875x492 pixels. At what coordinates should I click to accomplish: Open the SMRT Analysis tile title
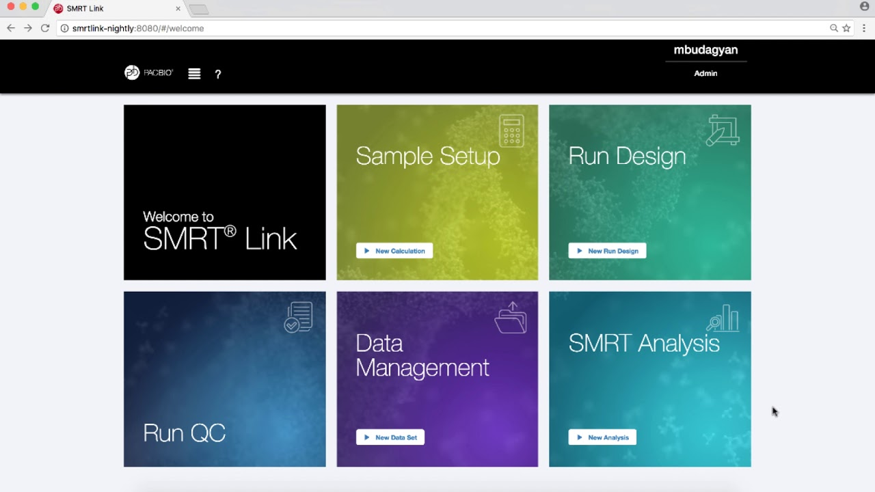tap(644, 343)
